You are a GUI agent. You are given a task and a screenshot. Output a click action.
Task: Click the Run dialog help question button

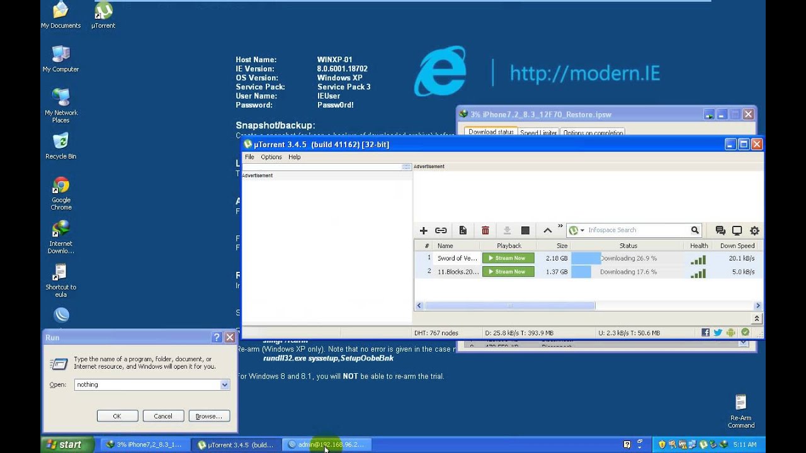coord(217,337)
